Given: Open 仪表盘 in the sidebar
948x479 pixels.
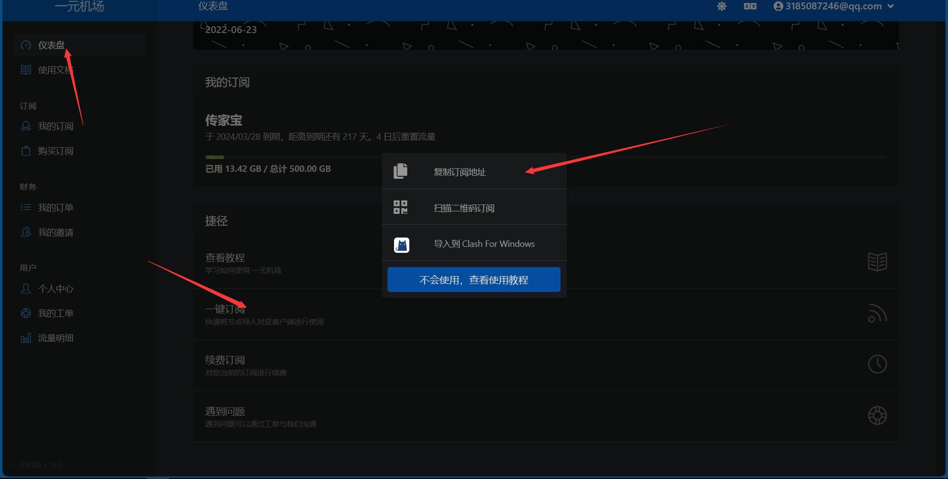Looking at the screenshot, I should (x=79, y=45).
